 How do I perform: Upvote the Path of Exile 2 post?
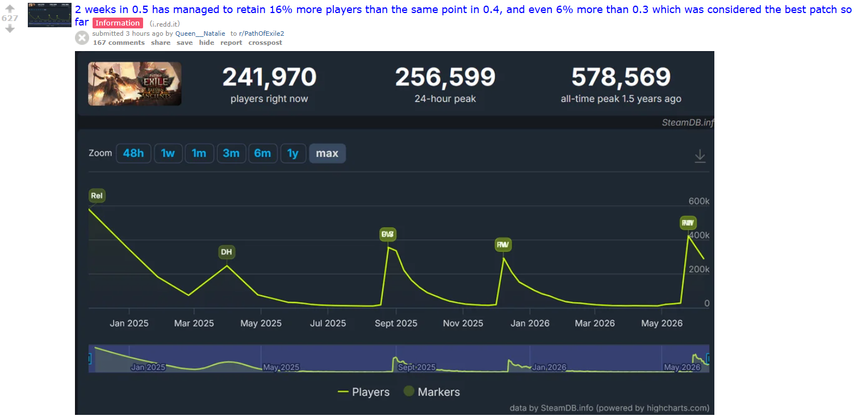coord(10,9)
